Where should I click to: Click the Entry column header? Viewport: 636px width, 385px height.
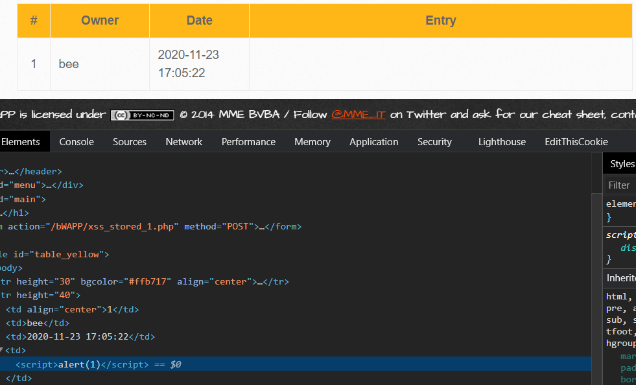[441, 20]
